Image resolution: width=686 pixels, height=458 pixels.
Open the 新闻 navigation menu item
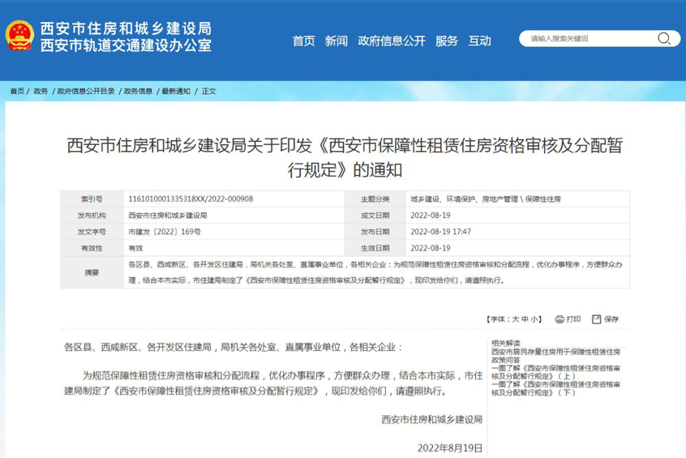tap(336, 41)
